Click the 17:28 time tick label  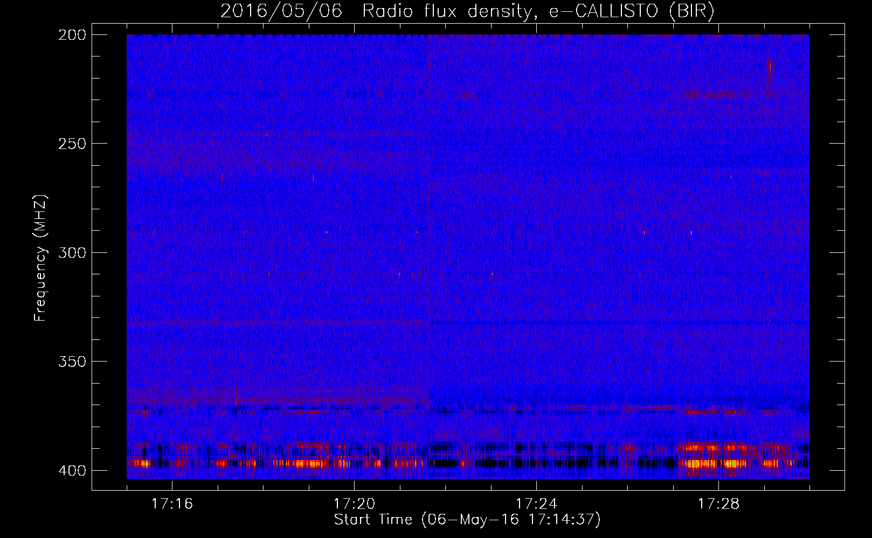[x=719, y=504]
